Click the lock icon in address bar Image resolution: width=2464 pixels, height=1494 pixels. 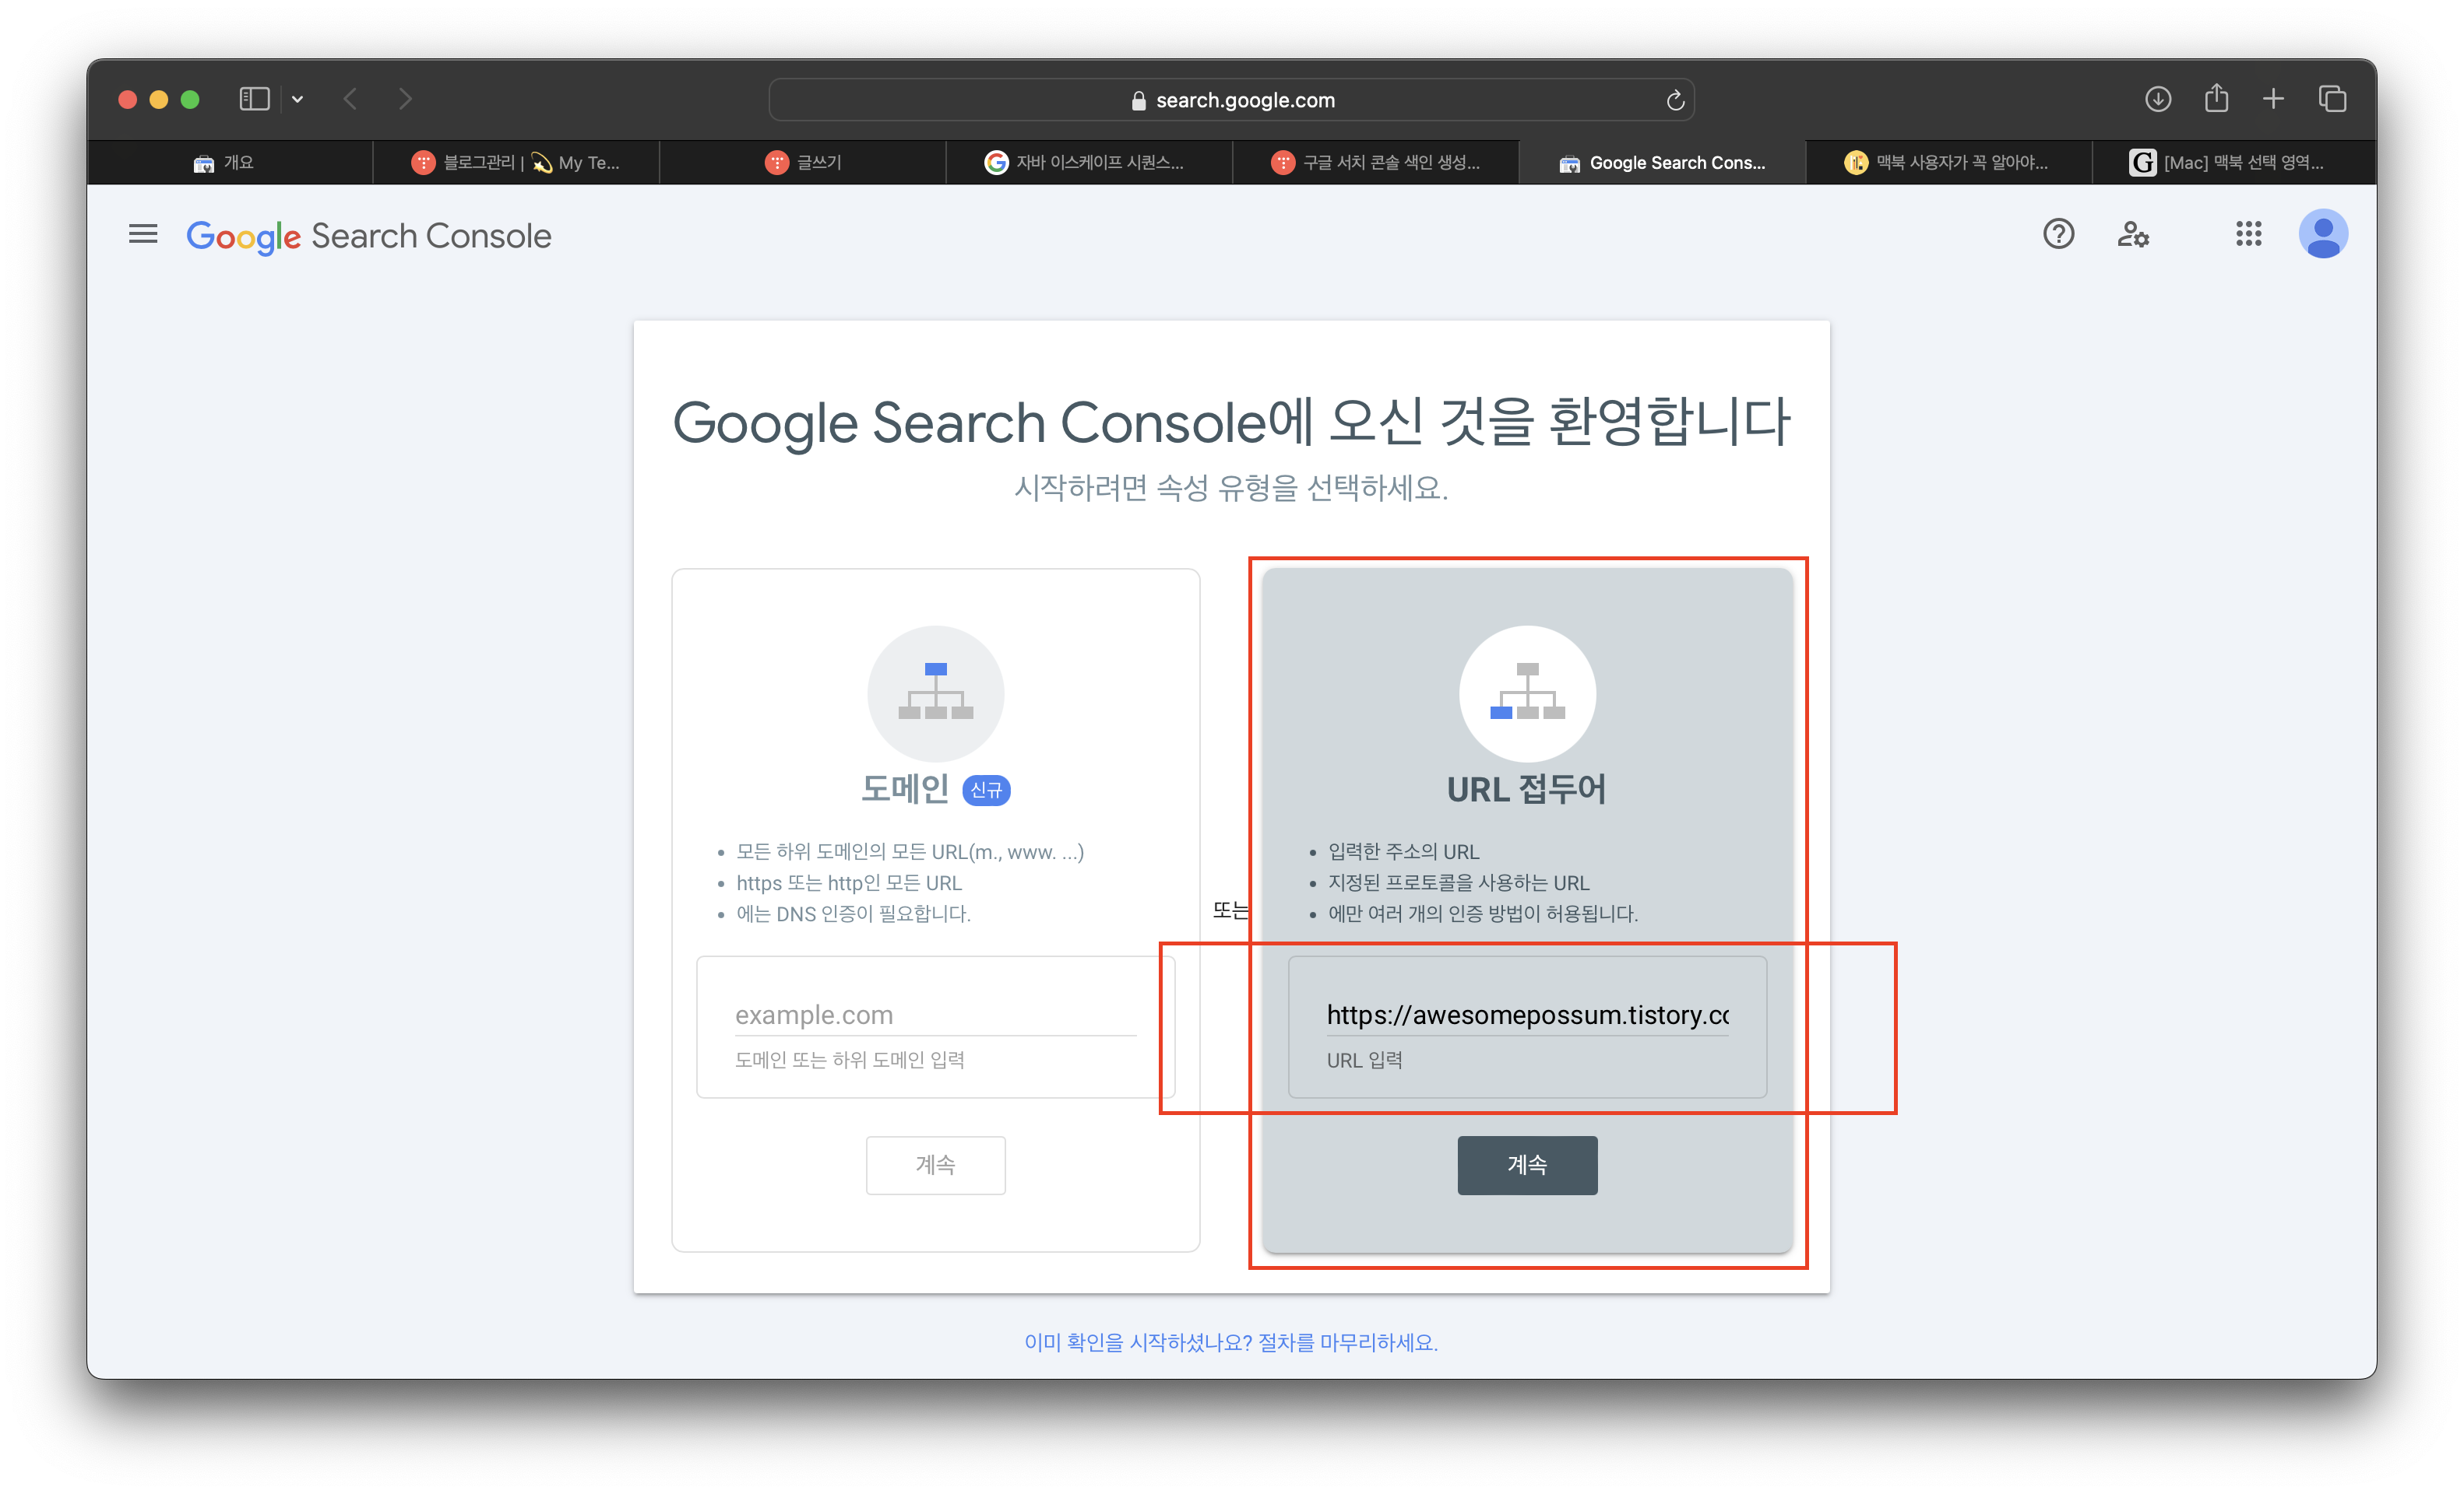pyautogui.click(x=1138, y=100)
